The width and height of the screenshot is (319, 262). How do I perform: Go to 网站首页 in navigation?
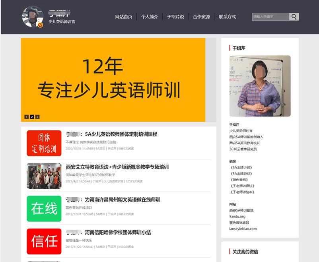124,17
